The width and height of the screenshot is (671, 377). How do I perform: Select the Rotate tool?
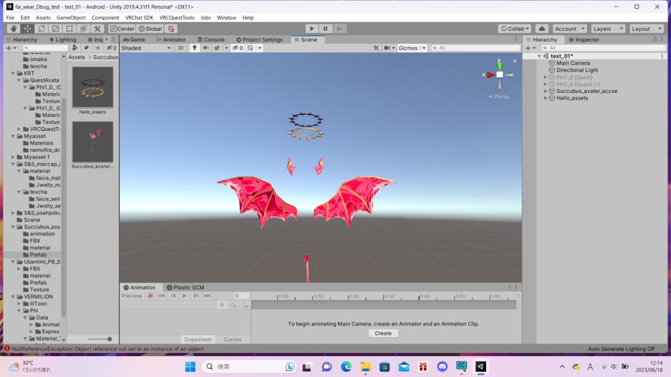coord(41,28)
